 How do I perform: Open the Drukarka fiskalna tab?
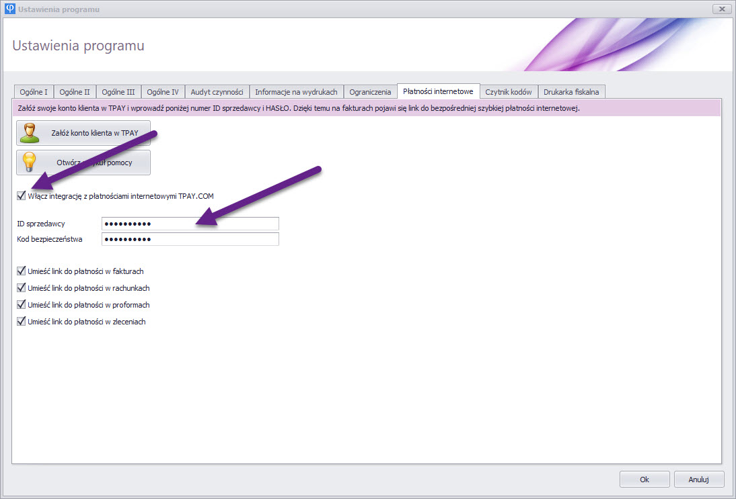click(571, 92)
